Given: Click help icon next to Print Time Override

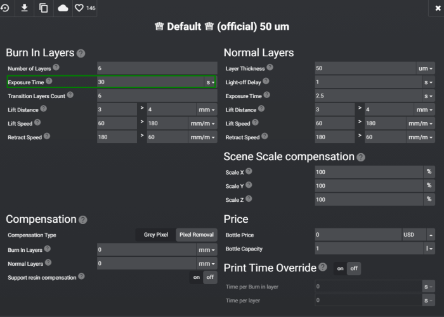Looking at the screenshot, I should click(x=323, y=268).
